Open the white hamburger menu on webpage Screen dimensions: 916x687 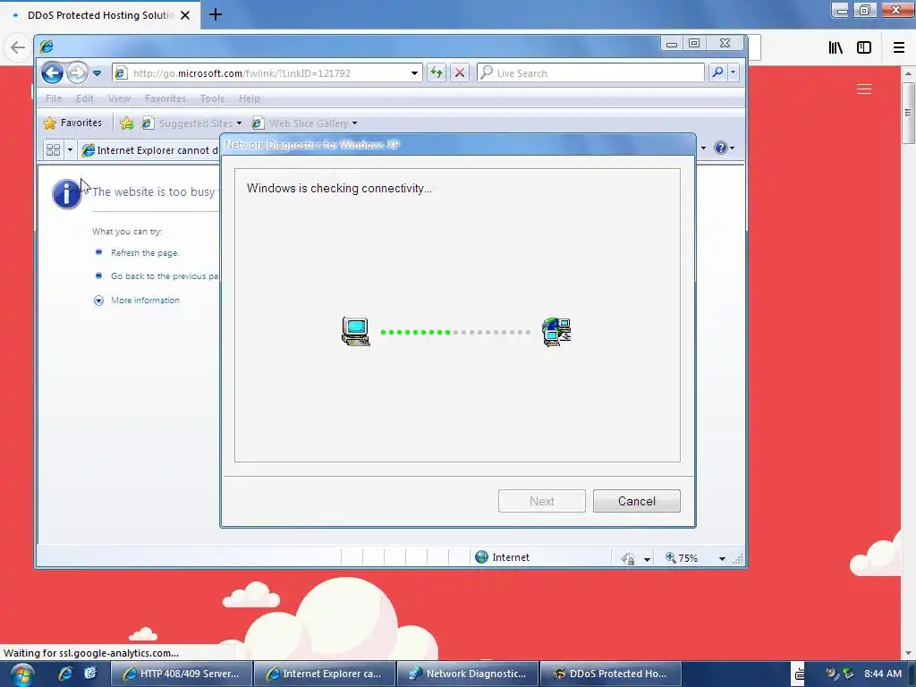tap(864, 89)
